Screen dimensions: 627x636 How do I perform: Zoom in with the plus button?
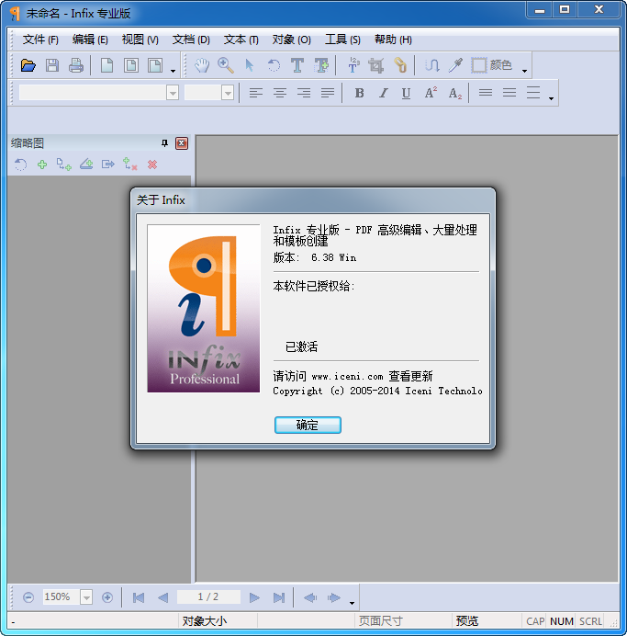pyautogui.click(x=107, y=597)
